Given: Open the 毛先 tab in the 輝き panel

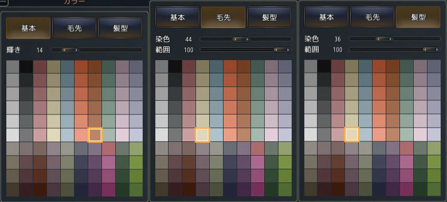Looking at the screenshot, I should pyautogui.click(x=74, y=28).
